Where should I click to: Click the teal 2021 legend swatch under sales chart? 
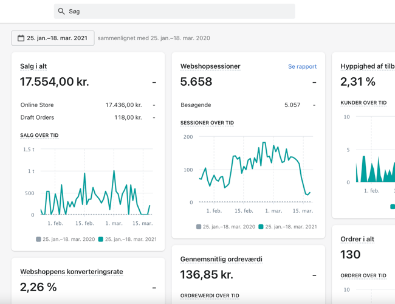pos(101,239)
